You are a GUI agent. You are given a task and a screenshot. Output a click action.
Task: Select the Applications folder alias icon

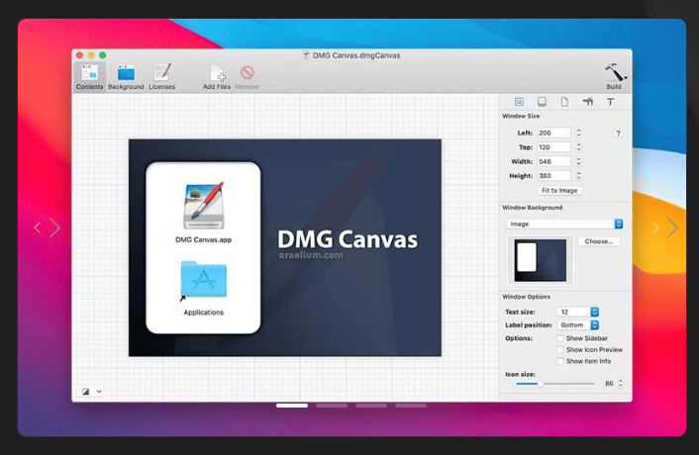click(x=204, y=281)
